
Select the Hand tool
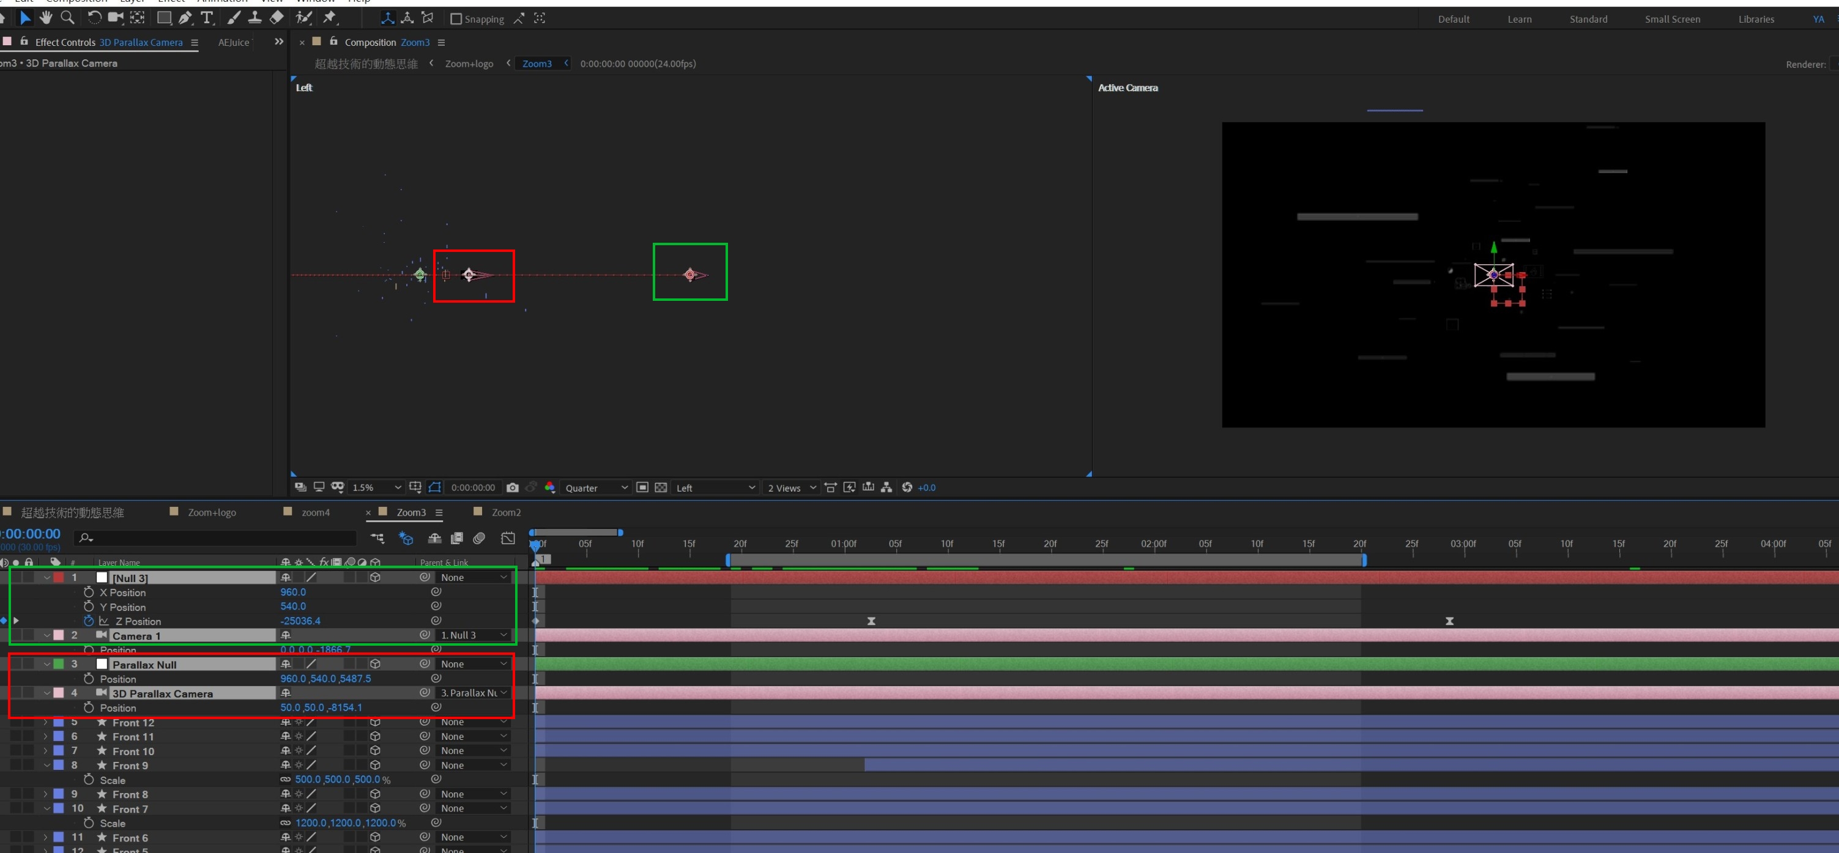pyautogui.click(x=46, y=18)
